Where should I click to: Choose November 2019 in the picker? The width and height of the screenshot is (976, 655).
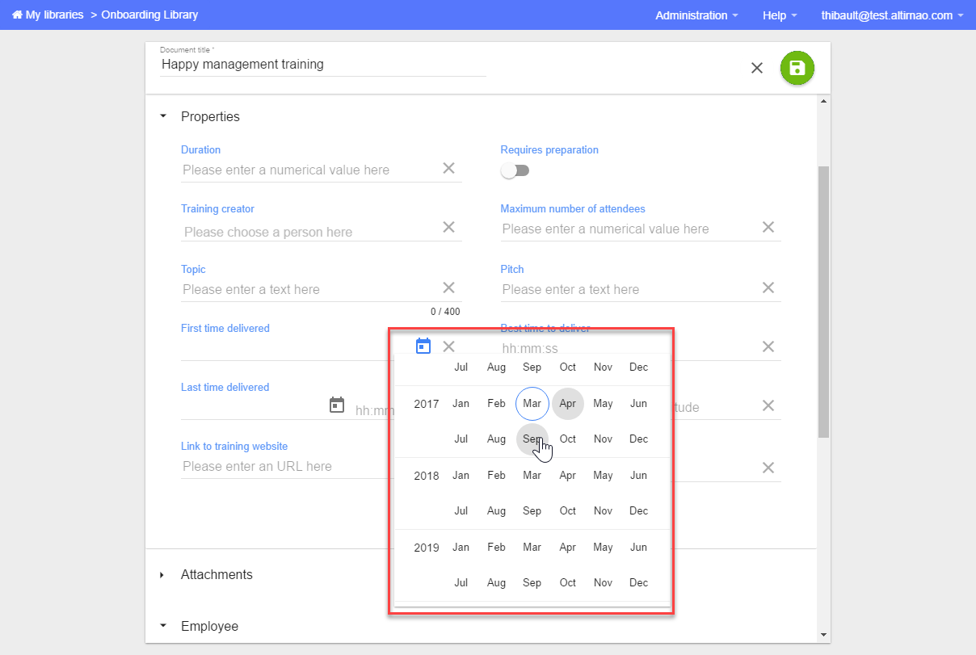coord(604,583)
